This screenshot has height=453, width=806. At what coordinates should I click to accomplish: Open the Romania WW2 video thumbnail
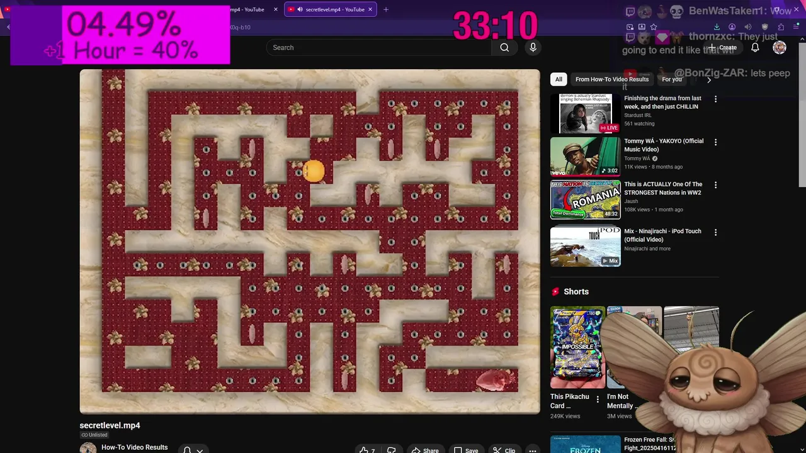pos(586,200)
